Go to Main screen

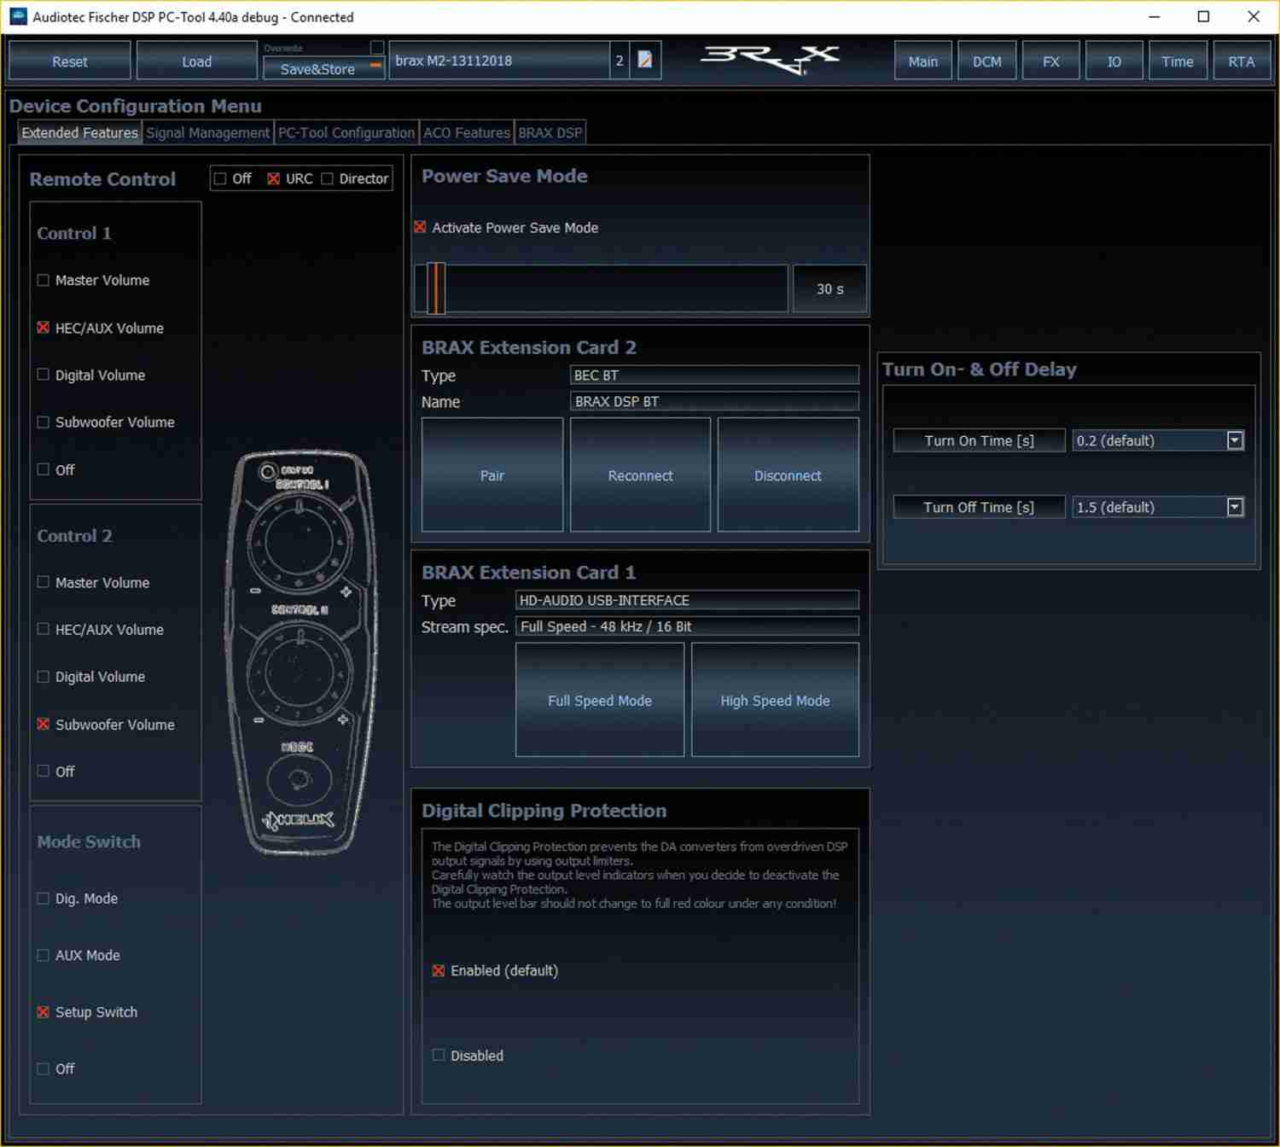922,61
